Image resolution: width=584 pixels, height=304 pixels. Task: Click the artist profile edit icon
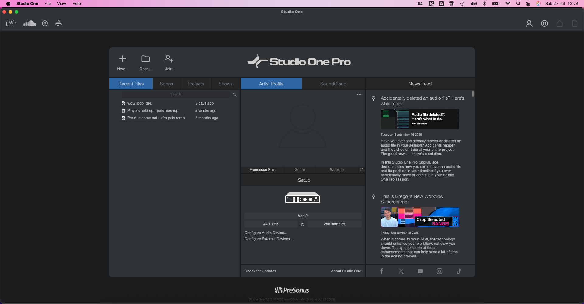point(361,170)
